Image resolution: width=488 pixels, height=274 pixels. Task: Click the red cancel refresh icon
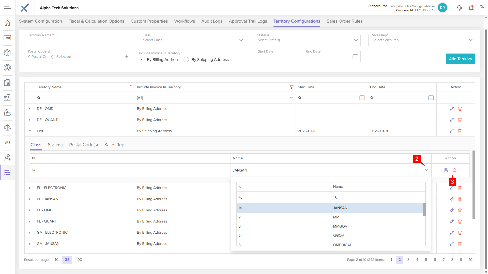pos(455,170)
